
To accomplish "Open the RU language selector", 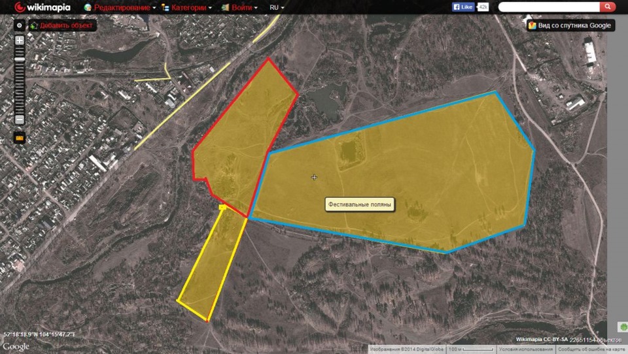I will pyautogui.click(x=277, y=7).
